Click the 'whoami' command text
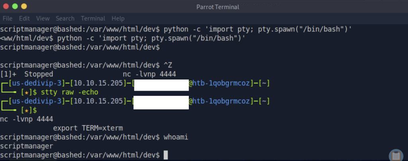 pyautogui.click(x=176, y=137)
